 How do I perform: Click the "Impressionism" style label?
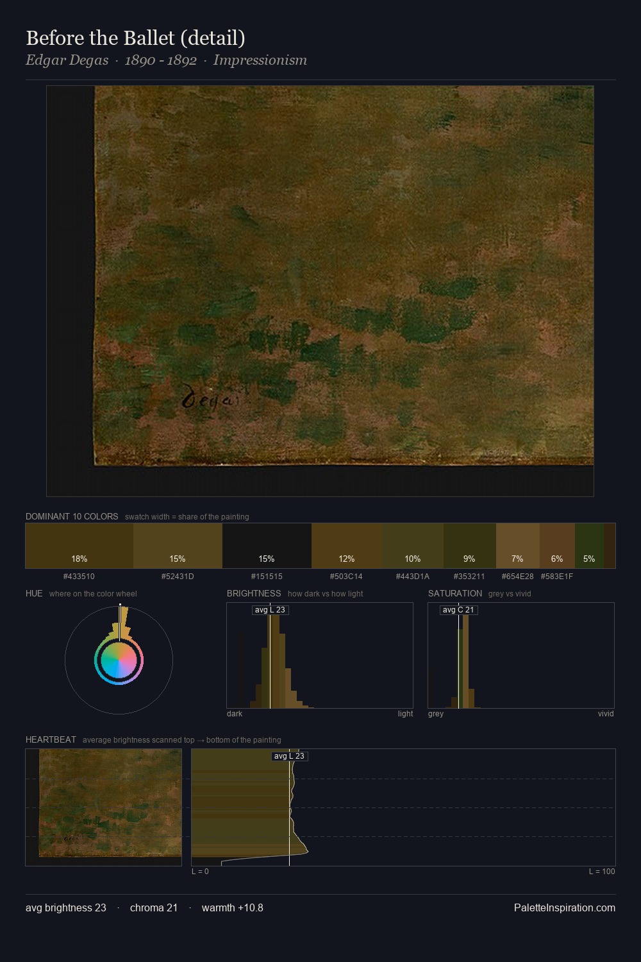click(x=260, y=60)
